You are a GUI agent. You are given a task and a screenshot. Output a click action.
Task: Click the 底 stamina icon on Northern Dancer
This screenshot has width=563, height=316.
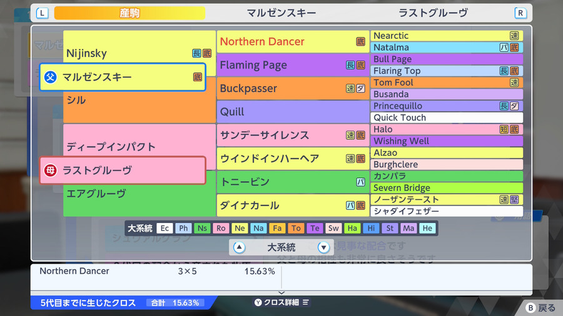pyautogui.click(x=360, y=42)
